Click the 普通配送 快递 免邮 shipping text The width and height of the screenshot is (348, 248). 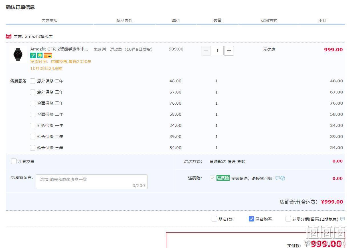[227, 161]
